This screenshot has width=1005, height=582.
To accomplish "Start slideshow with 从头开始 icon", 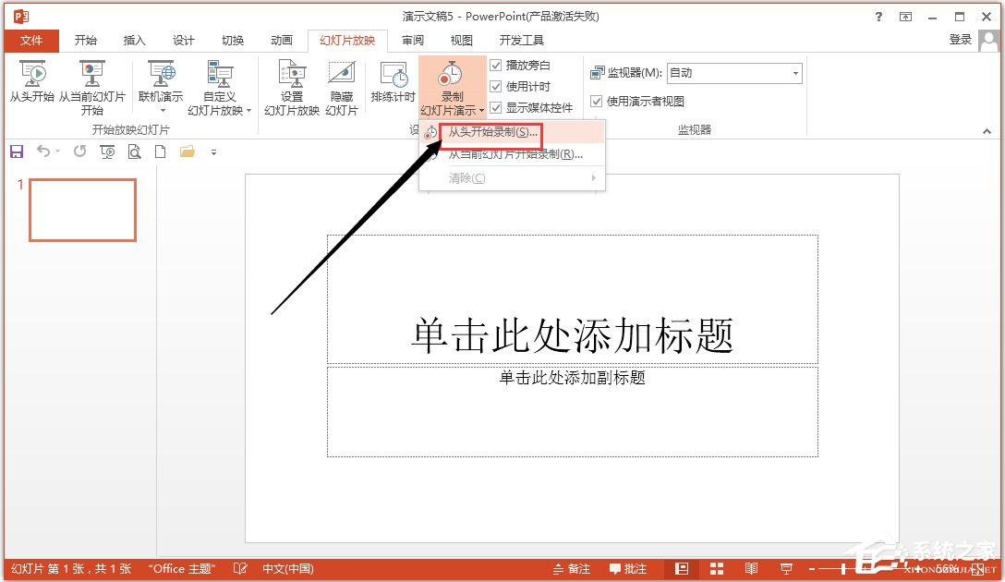I will (32, 82).
